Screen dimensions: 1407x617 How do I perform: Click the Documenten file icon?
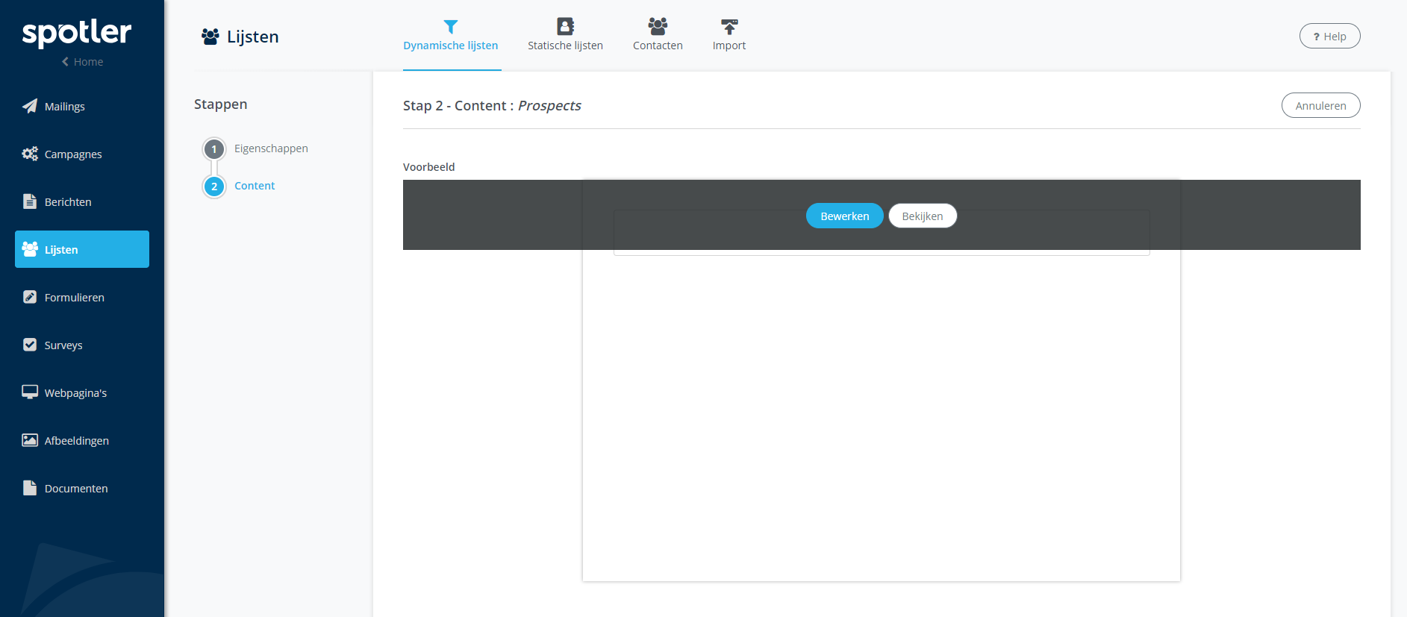pos(30,488)
